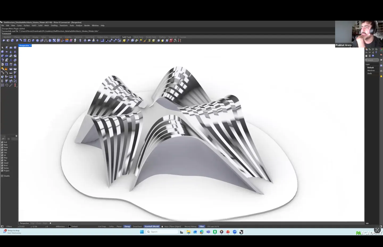The height and width of the screenshot is (247, 383).
Task: Select the arrow pointer tool in left toolbar
Action: 2,48
